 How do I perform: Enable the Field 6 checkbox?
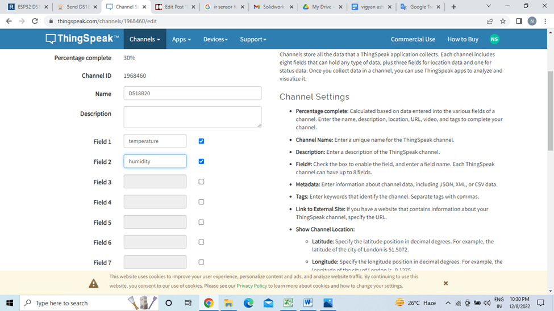point(201,242)
